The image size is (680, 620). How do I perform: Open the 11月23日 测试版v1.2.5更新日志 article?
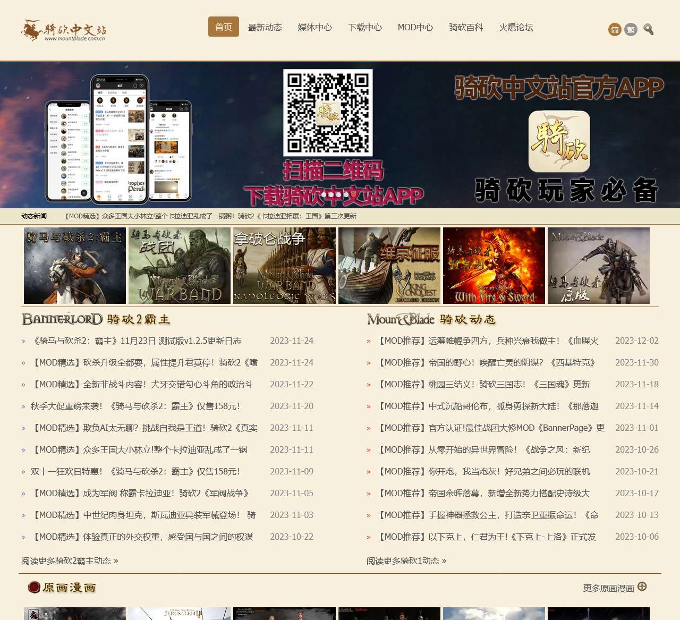137,341
